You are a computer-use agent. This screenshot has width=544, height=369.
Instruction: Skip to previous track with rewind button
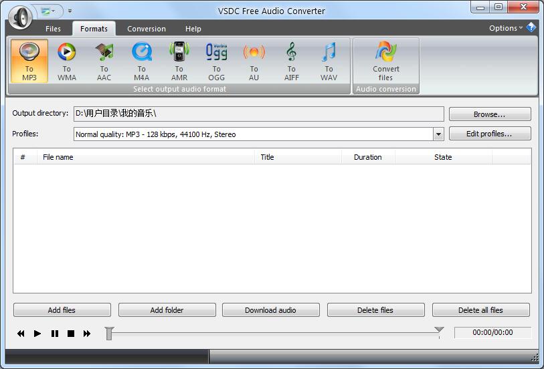pos(21,334)
